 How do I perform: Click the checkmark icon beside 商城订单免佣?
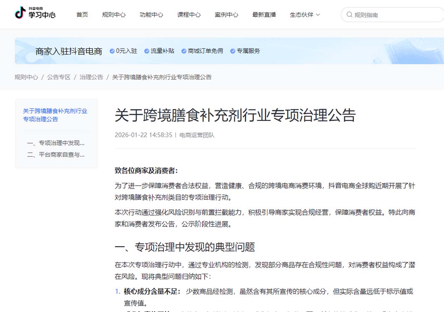point(183,51)
